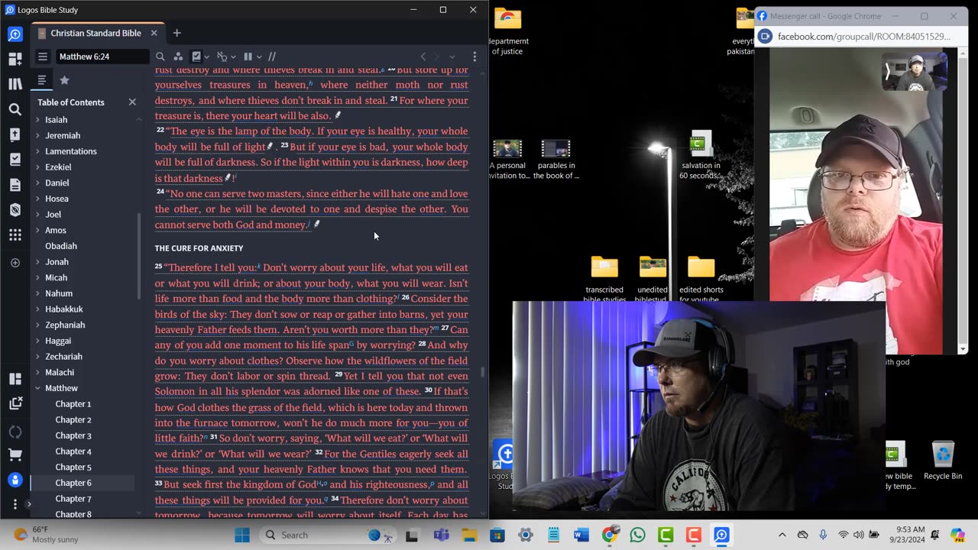Expand the Zechariah book in contents
The height and width of the screenshot is (550, 978).
coord(37,357)
